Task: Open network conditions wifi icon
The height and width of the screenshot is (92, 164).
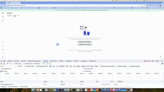Action: 44,64
